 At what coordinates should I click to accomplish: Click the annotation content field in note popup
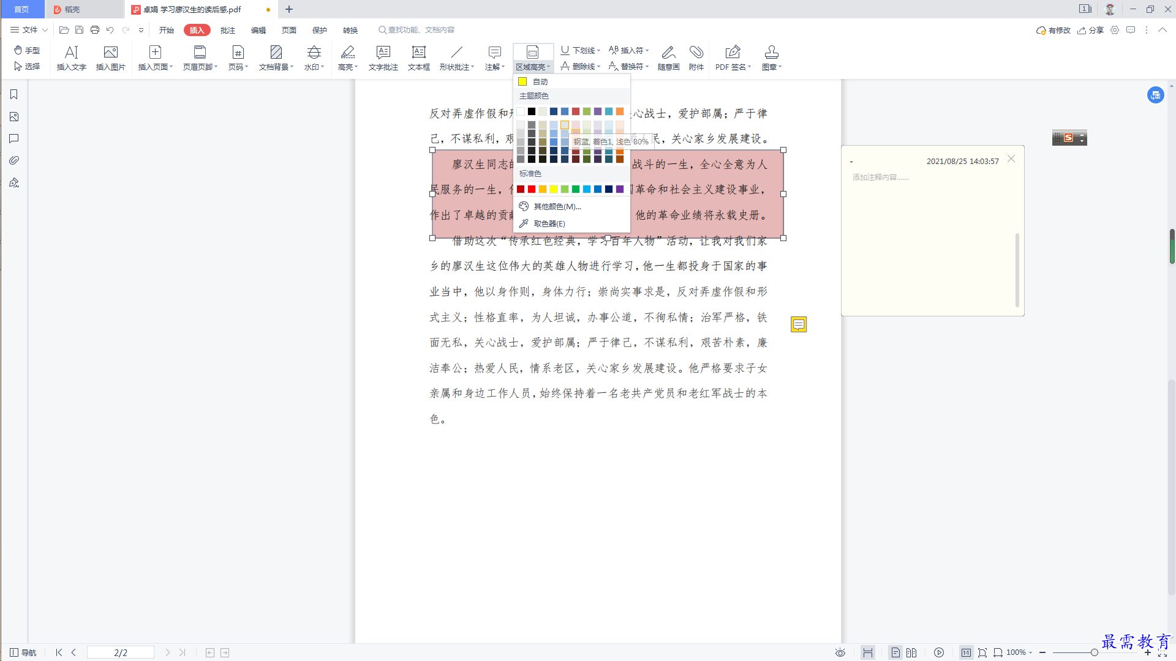(x=930, y=239)
